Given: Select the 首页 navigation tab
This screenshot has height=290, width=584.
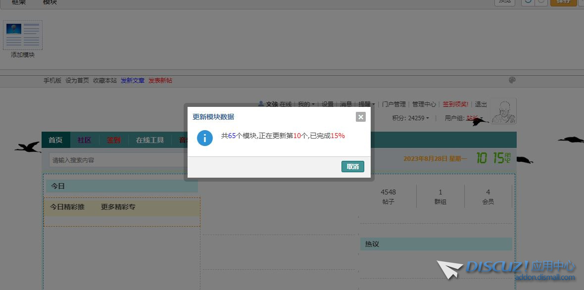Looking at the screenshot, I should pos(55,140).
